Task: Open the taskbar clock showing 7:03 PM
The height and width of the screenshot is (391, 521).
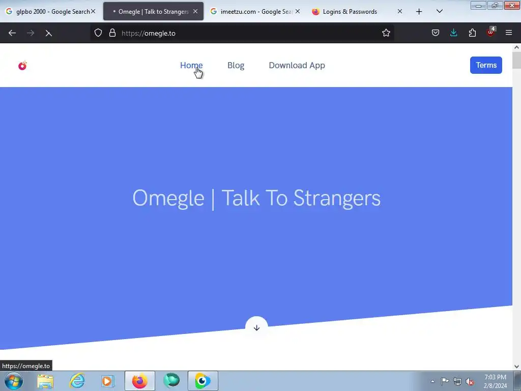Action: 495,381
